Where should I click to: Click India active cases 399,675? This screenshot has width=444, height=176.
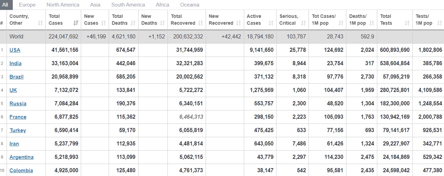tap(264, 63)
